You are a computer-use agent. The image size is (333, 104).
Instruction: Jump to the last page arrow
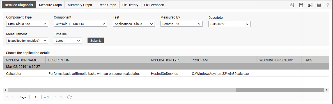pos(61,97)
